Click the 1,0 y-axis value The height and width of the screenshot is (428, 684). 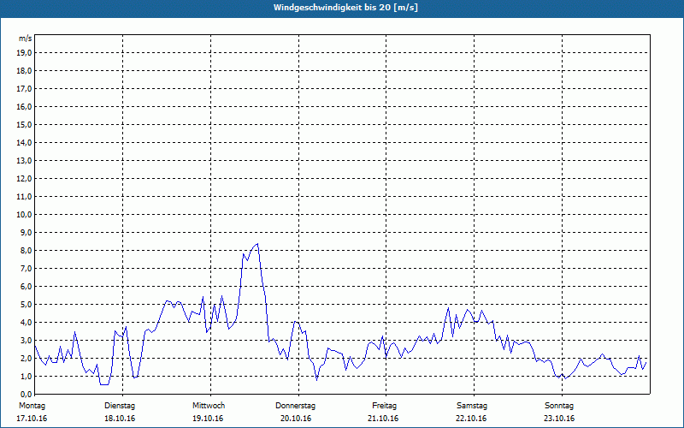point(26,376)
